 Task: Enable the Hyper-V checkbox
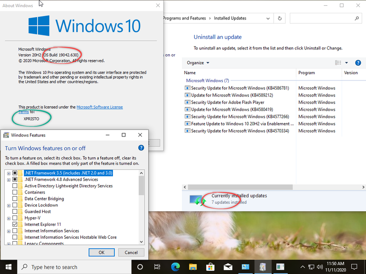pyautogui.click(x=15, y=218)
